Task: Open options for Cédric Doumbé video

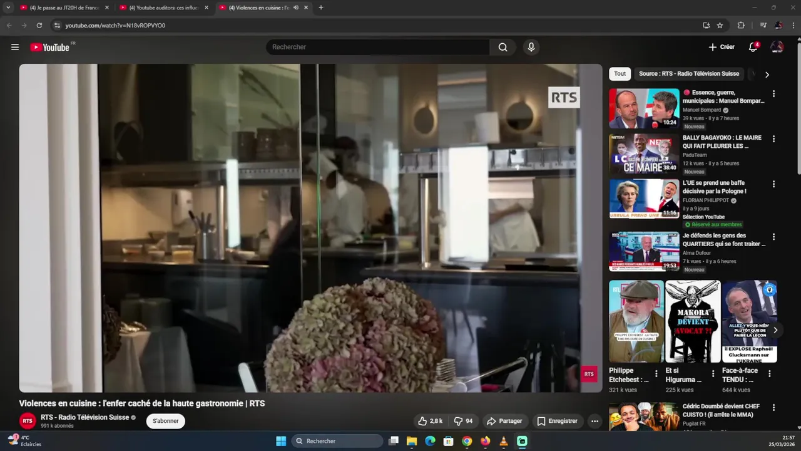Action: click(x=773, y=408)
